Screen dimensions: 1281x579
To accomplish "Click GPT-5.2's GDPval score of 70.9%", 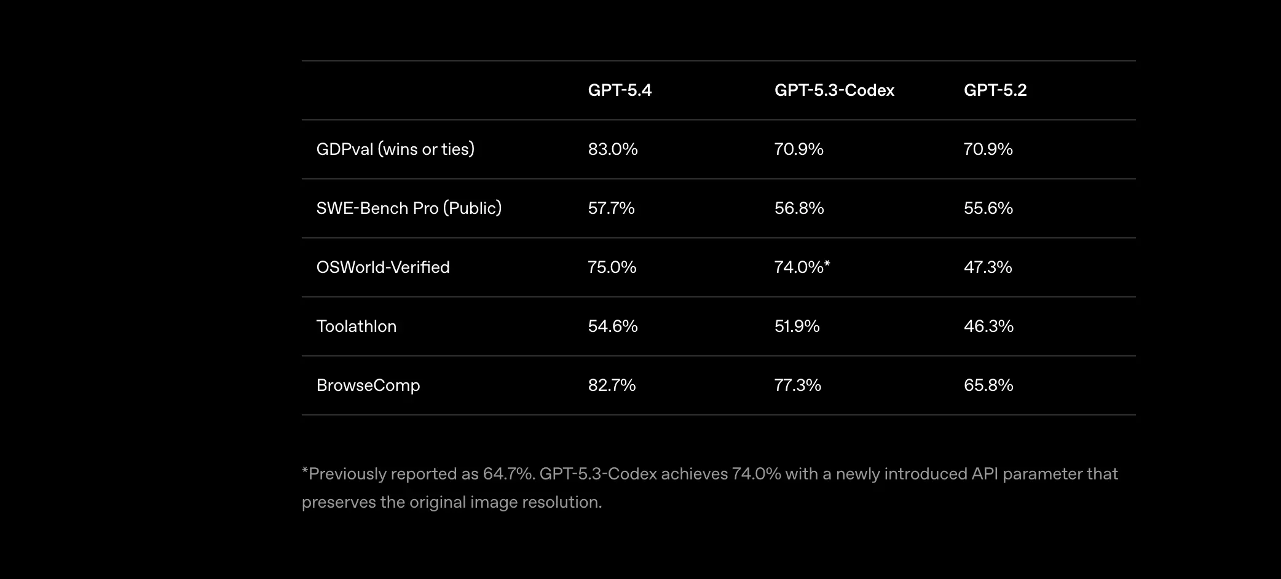I will (988, 149).
